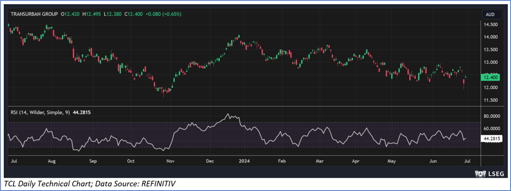This screenshot has width=511, height=191.
Task: Click the Apr label on time axis
Action: 356,161
